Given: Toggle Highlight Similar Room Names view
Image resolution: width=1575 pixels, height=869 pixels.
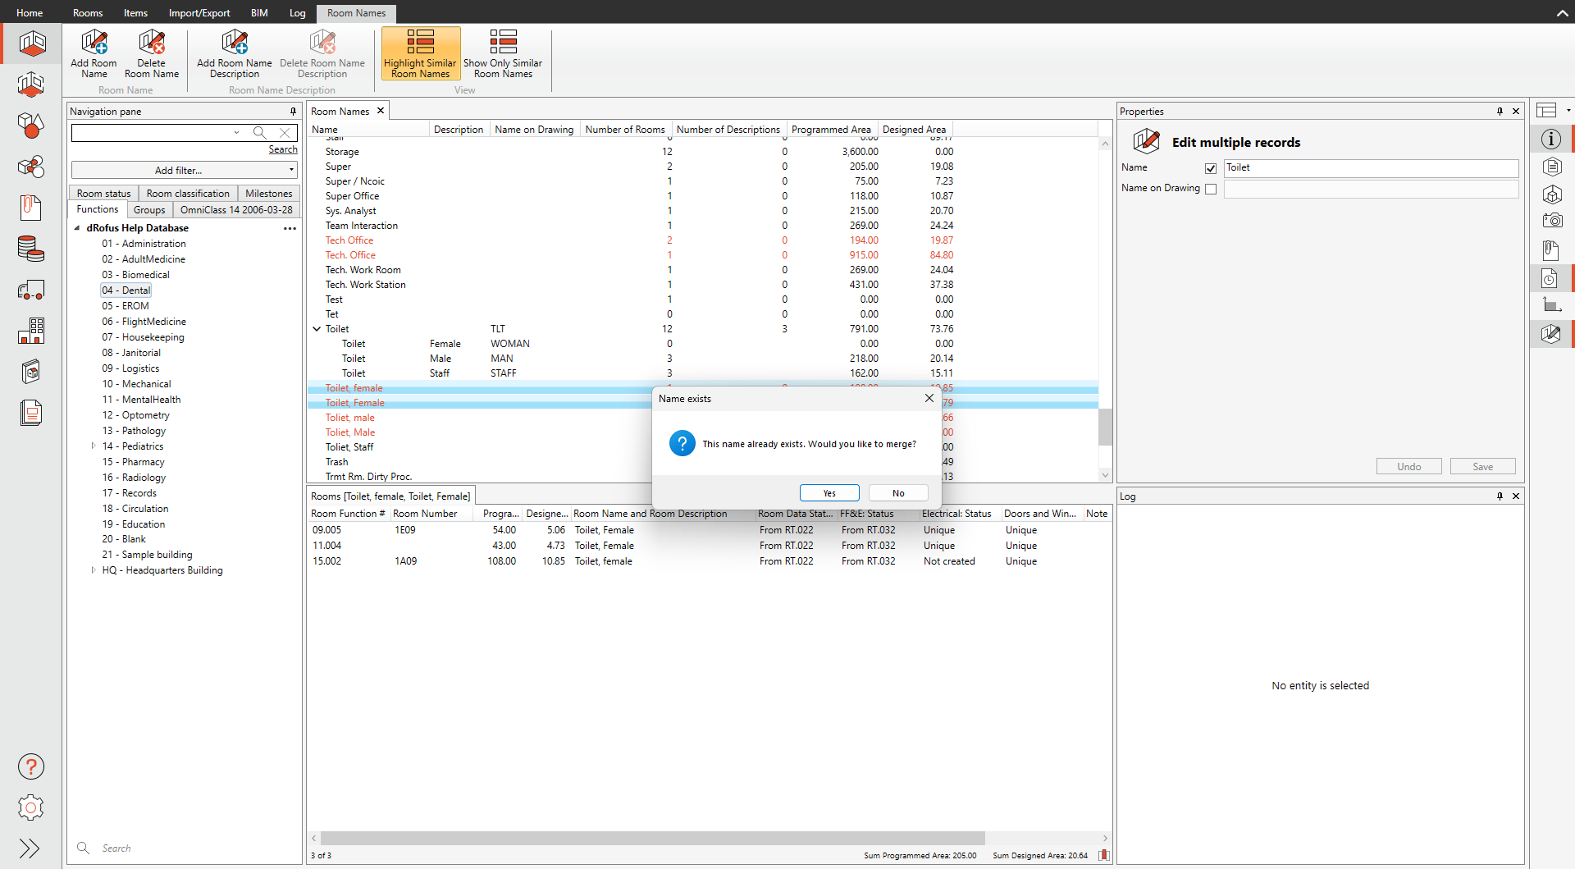Looking at the screenshot, I should [420, 54].
